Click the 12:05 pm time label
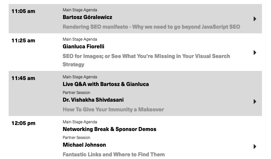Screen dimensions: 271x159 (x=23, y=123)
